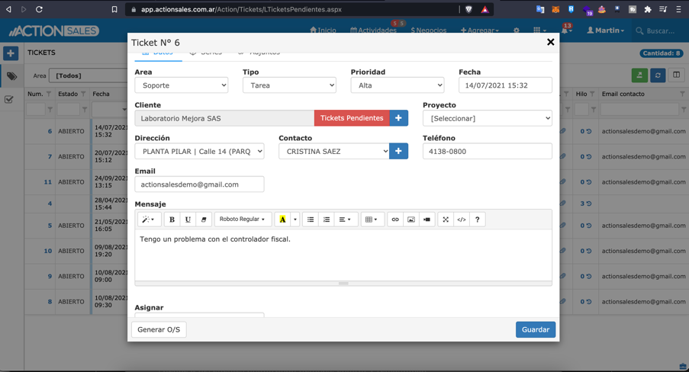Click into the Email input field

pyautogui.click(x=199, y=184)
